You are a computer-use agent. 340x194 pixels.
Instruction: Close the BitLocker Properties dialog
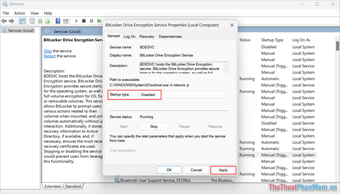click(x=232, y=25)
